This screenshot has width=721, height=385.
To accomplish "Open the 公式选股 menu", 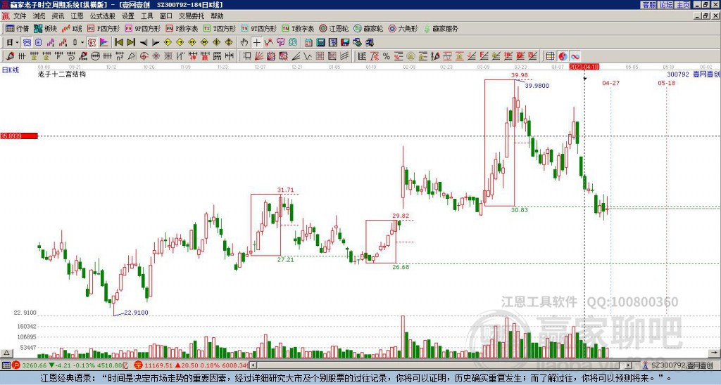I will [x=103, y=16].
